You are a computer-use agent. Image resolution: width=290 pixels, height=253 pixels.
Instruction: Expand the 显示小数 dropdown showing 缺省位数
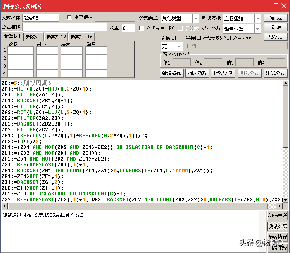tap(257, 29)
